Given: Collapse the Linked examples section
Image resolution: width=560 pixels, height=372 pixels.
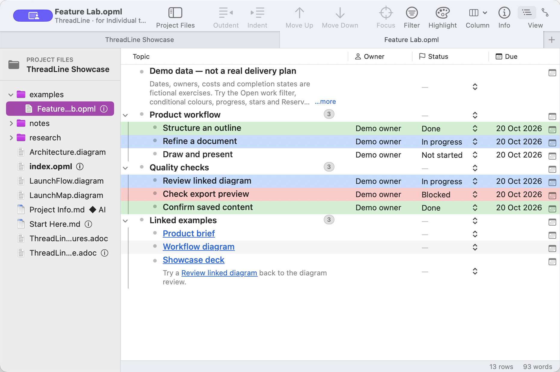Looking at the screenshot, I should (125, 221).
